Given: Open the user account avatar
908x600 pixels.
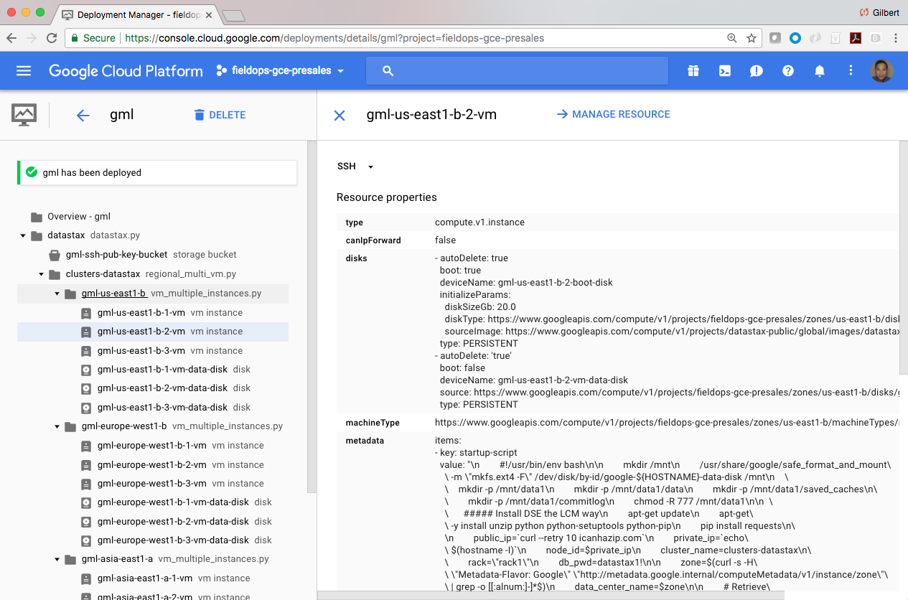Looking at the screenshot, I should [x=881, y=70].
